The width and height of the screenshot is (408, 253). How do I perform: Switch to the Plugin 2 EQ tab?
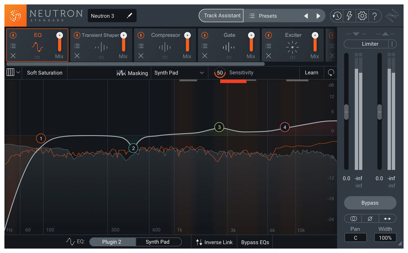113,242
